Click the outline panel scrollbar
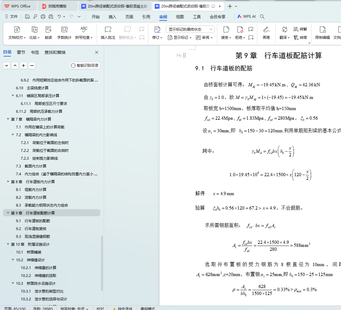This screenshot has width=341, height=310. tap(102, 263)
